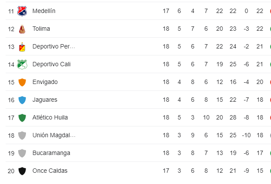This screenshot has width=271, height=184.
Task: Click Unión Magdalena's gray shield icon
Action: [22, 136]
